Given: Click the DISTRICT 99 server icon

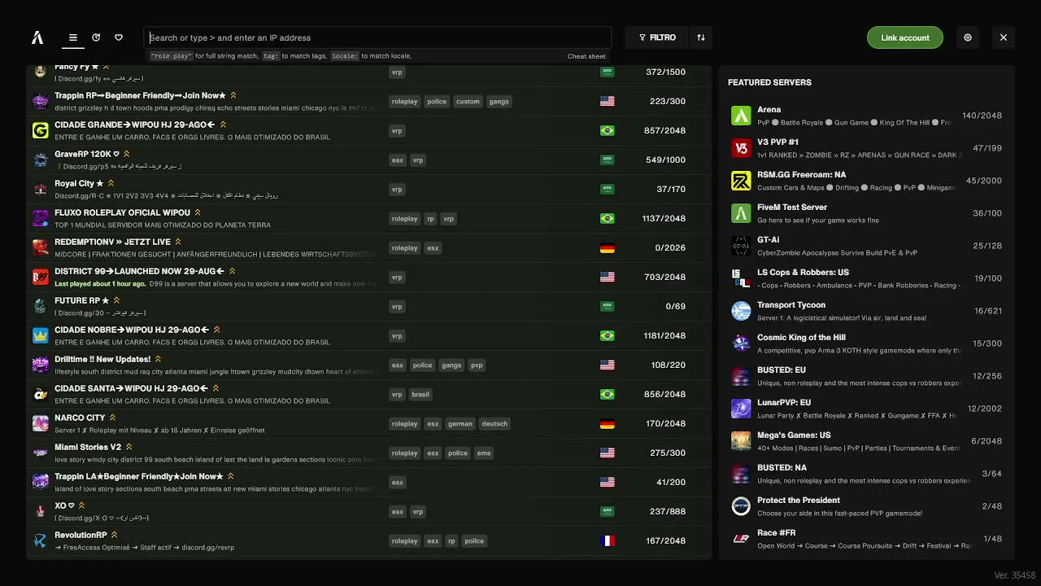Looking at the screenshot, I should coord(41,277).
